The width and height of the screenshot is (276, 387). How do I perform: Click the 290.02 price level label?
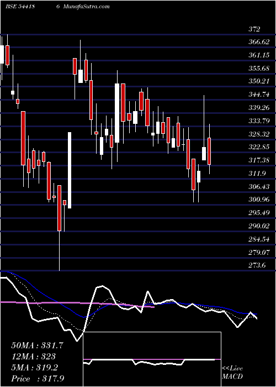pos(259,226)
